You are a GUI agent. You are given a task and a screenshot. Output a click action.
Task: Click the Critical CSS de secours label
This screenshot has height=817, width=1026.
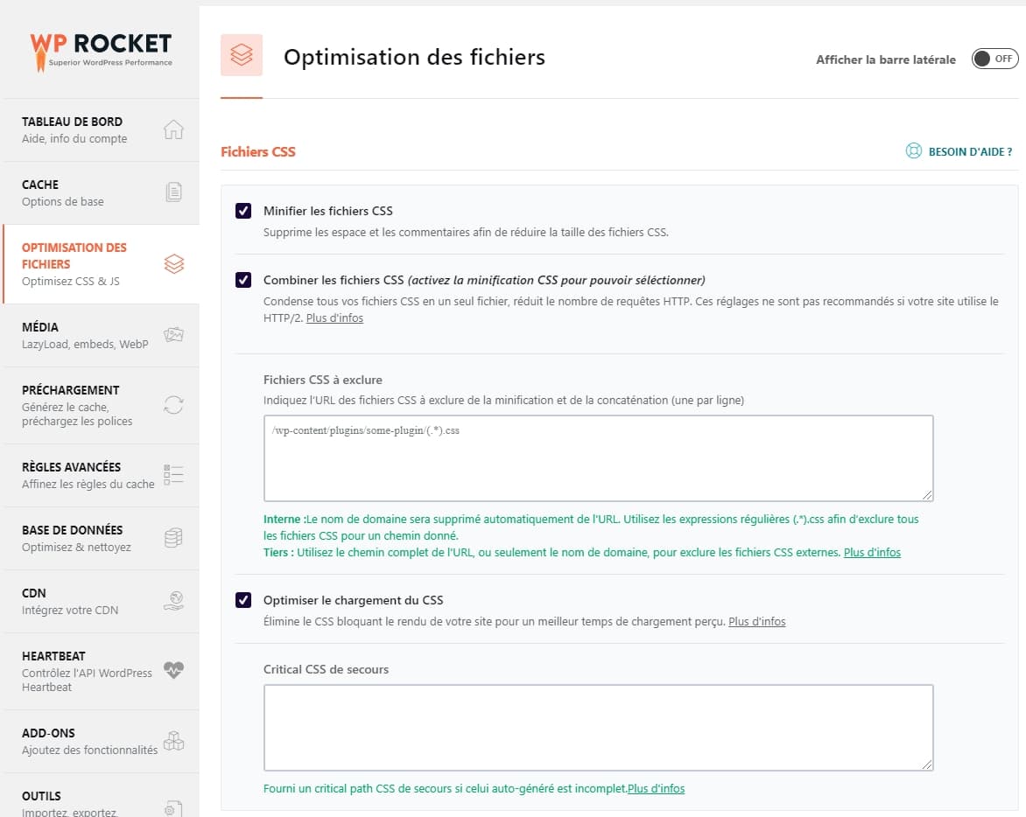pos(326,669)
